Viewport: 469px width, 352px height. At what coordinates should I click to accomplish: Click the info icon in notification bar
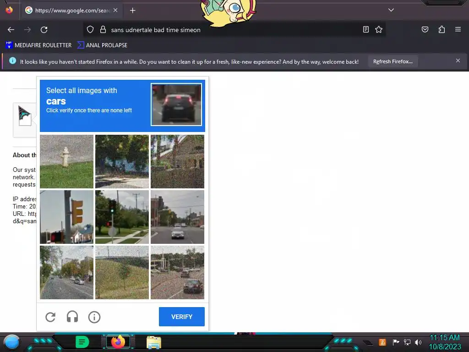tap(12, 60)
